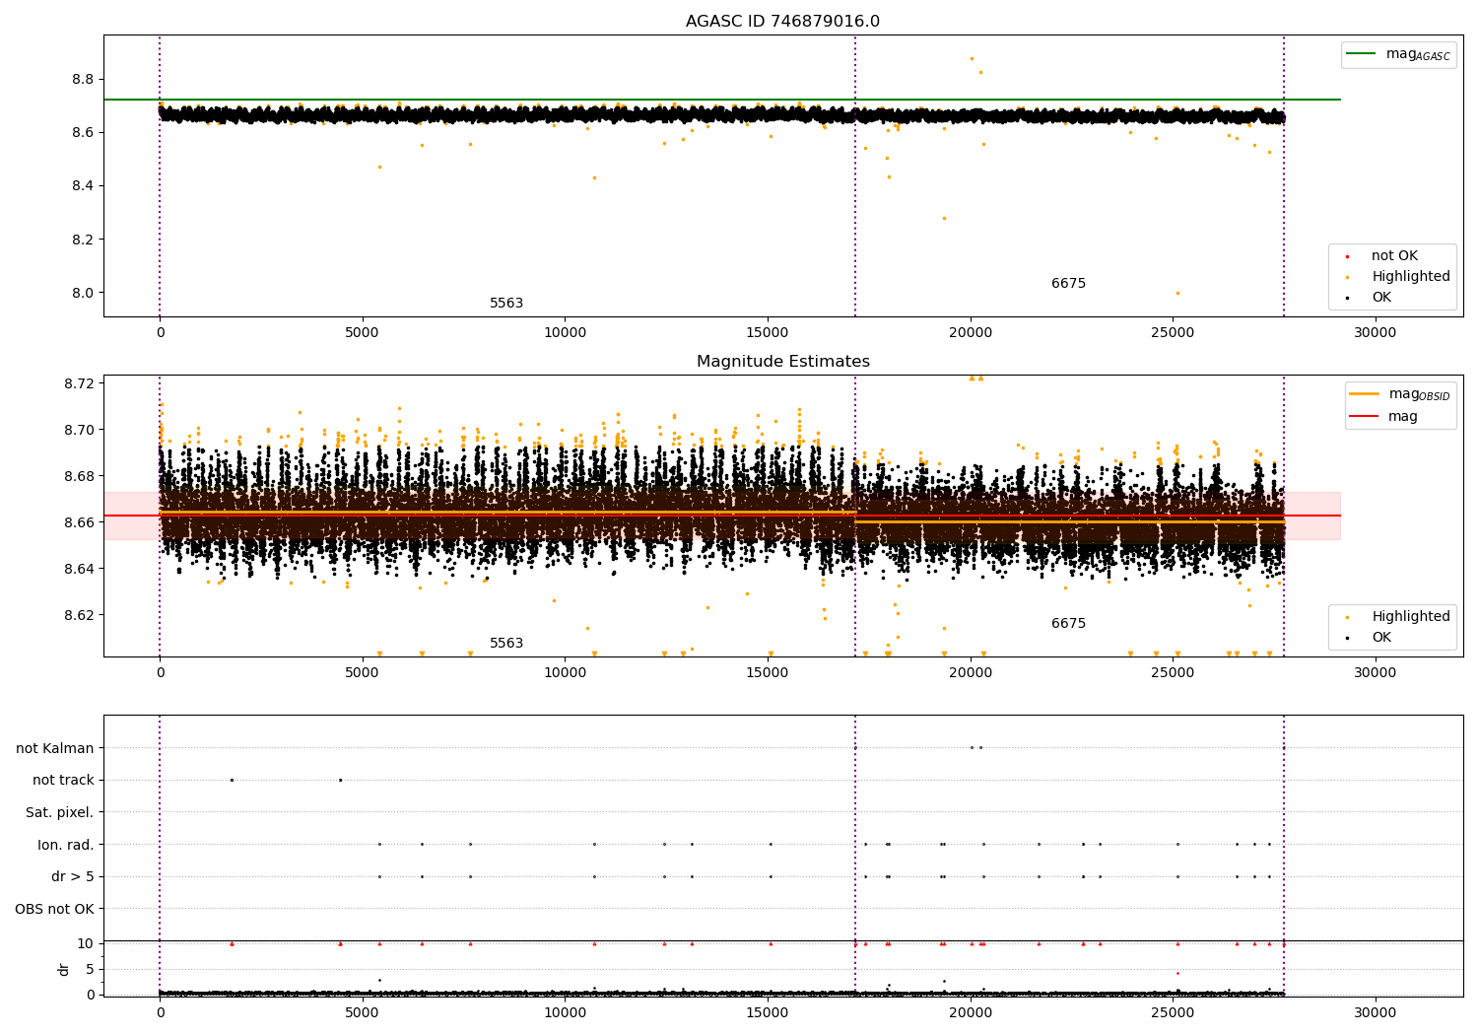The width and height of the screenshot is (1478, 1035).
Task: Click the "10000" x-axis tick under the middle plot
Action: pos(565,673)
